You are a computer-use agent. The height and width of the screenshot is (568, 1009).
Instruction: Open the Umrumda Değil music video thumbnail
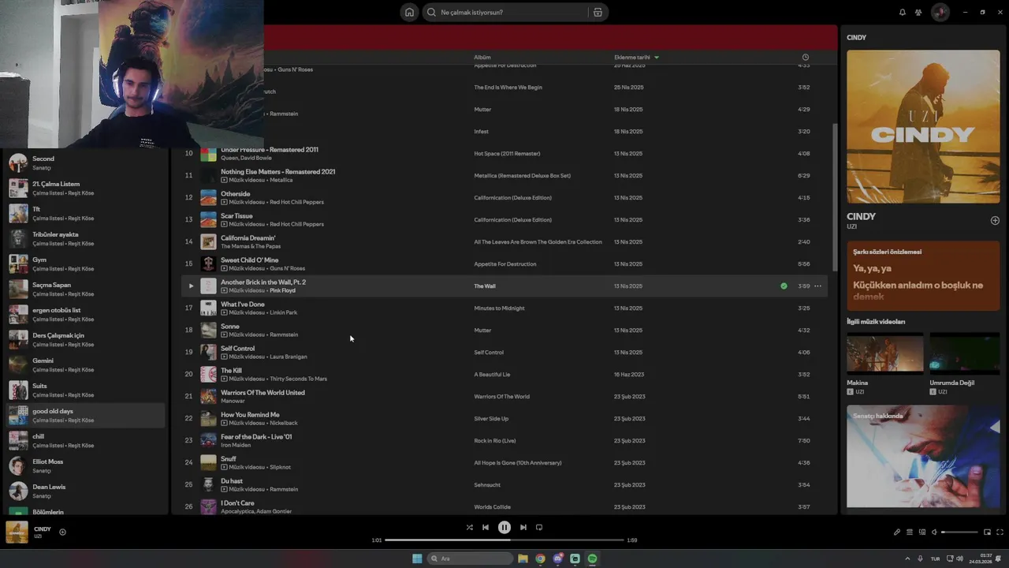pos(964,353)
